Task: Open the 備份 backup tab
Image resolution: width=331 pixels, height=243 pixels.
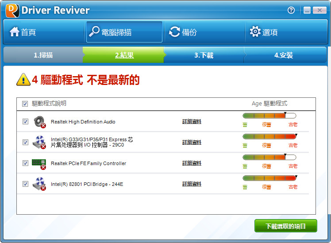Action: 204,32
